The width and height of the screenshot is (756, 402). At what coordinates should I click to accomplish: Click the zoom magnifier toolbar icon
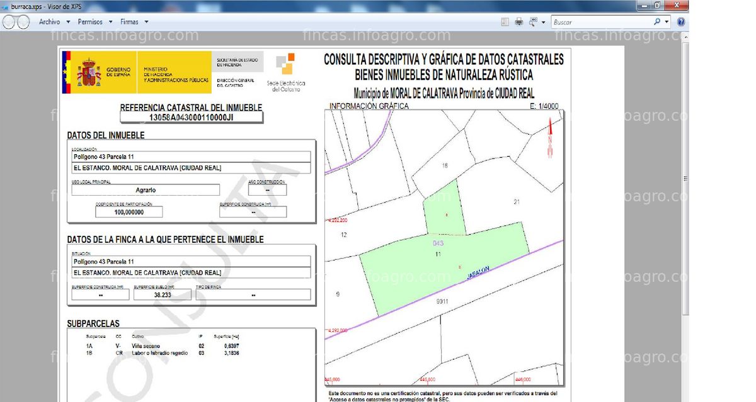(534, 22)
